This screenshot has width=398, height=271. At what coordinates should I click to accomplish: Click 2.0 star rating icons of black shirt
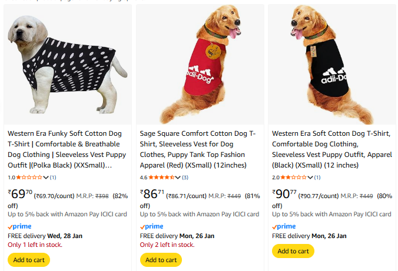point(293,177)
